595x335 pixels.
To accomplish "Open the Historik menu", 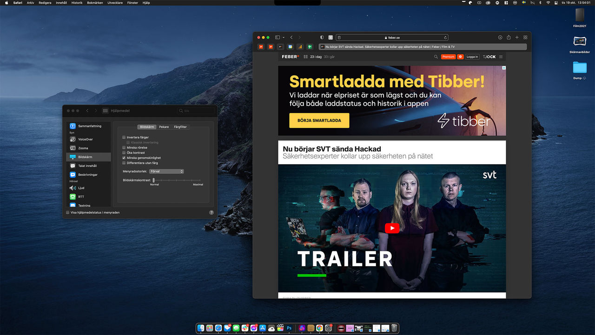I will point(77,3).
